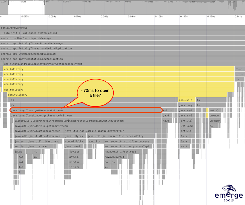Select the java.util.jar.J…antiateVerifier frame
The height and width of the screenshot is (205, 245).
[x=39, y=131]
